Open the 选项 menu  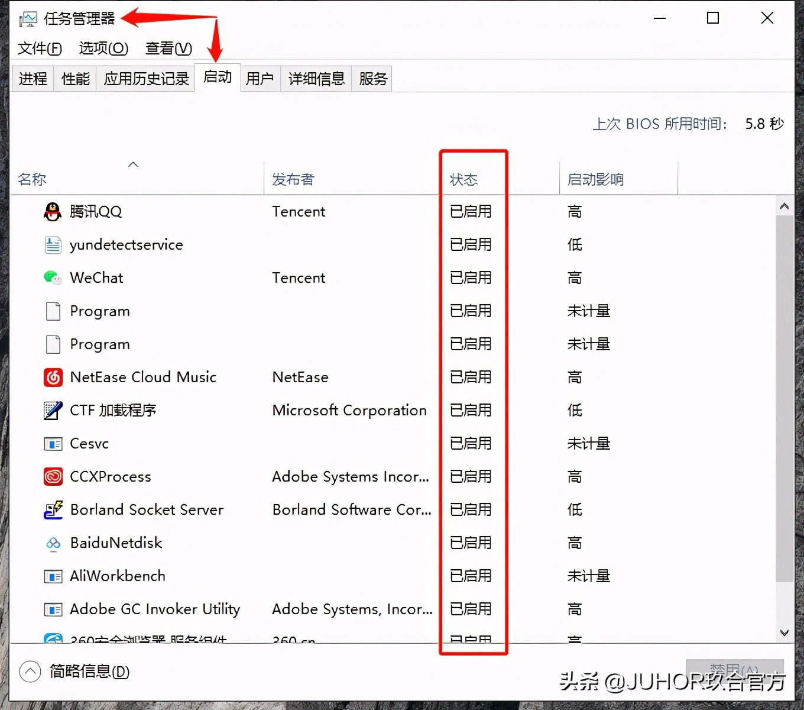103,49
